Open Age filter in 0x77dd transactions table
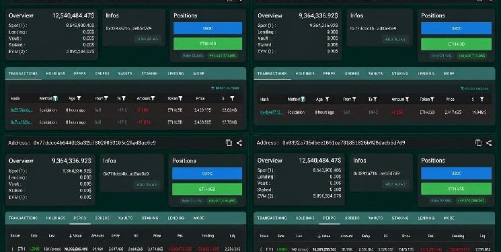This screenshot has height=252, width=501. [327, 99]
